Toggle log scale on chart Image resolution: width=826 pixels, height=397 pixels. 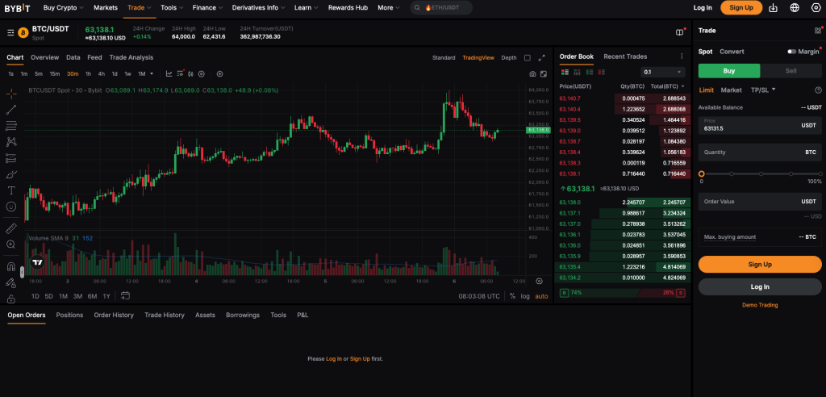(525, 296)
